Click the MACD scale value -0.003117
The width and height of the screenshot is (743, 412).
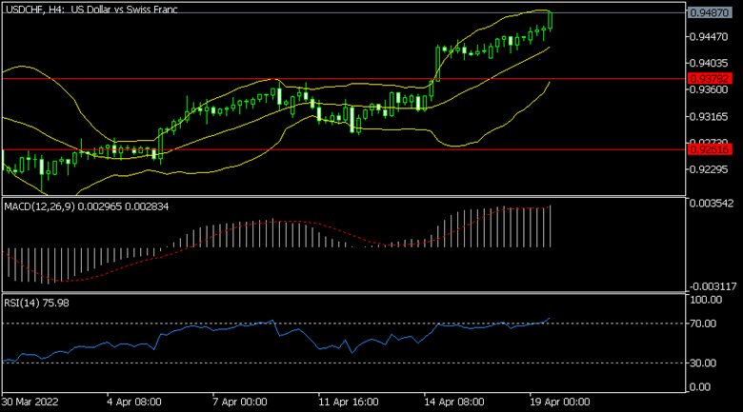(x=713, y=286)
